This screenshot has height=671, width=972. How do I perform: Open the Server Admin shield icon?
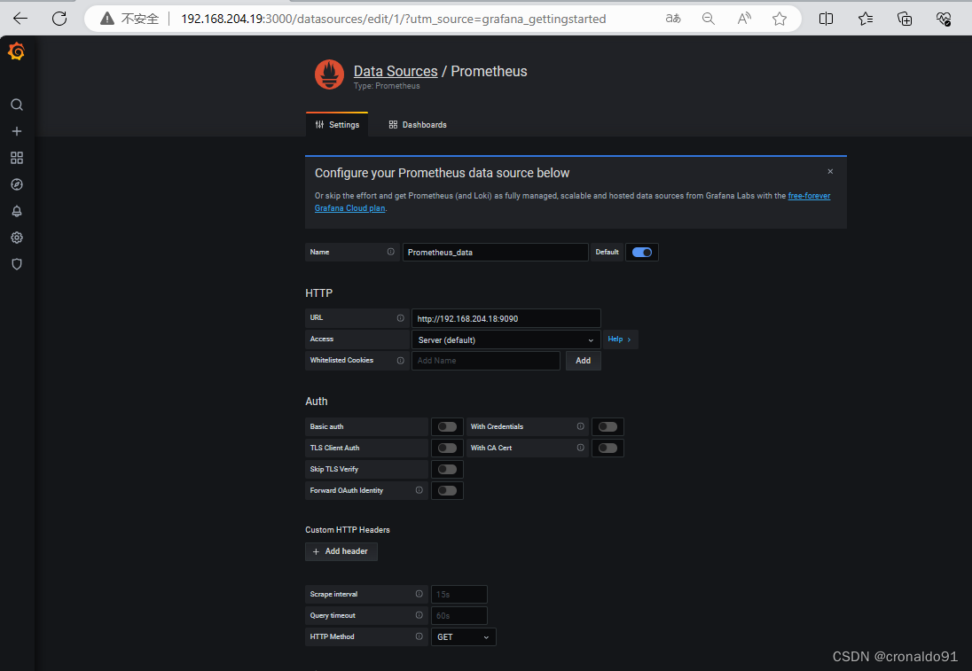17,264
